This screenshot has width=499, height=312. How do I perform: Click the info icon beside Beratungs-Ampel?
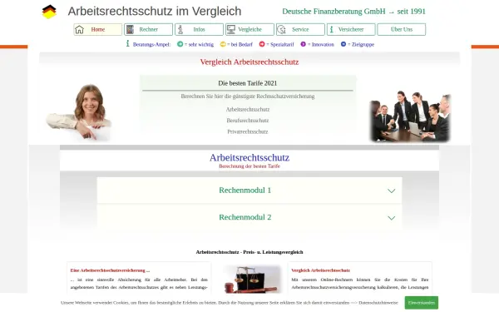[127, 43]
